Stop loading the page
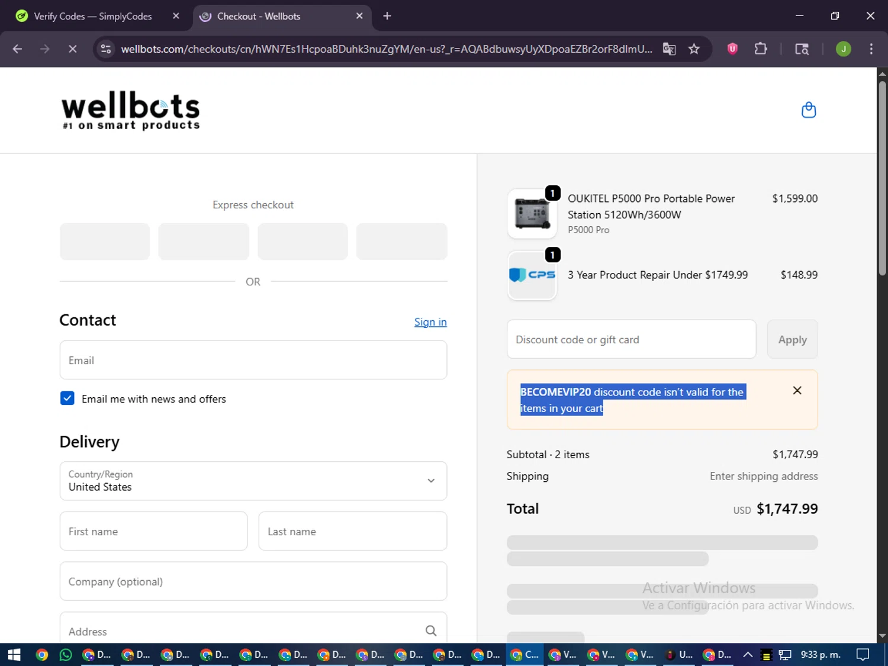Screen dimensions: 888x666 click(x=72, y=49)
